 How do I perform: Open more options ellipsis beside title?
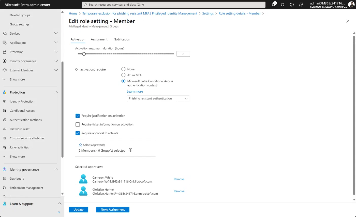[142, 21]
